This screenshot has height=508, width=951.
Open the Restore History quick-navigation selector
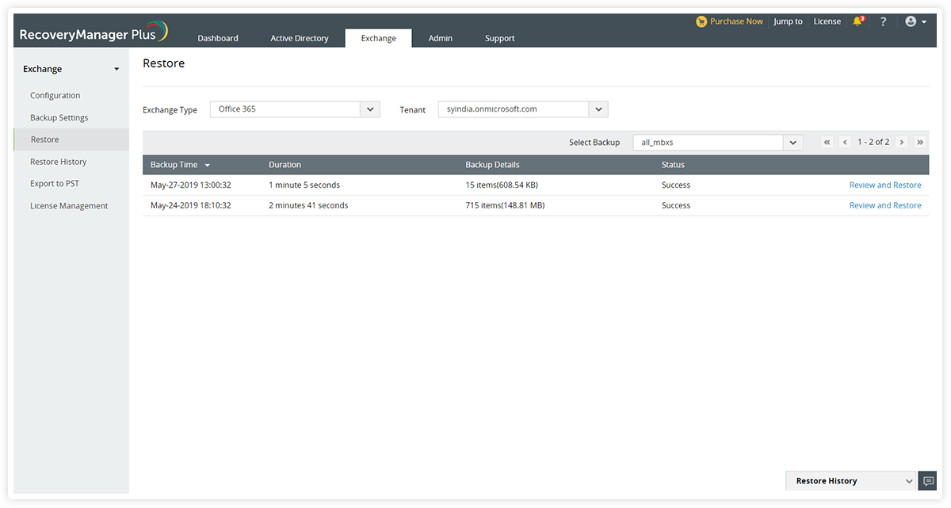click(x=910, y=480)
